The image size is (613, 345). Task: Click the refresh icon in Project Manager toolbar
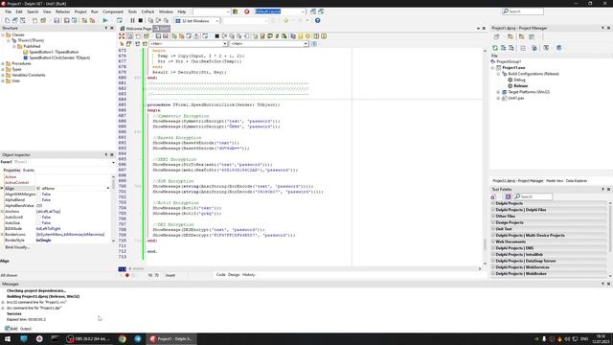(x=495, y=48)
